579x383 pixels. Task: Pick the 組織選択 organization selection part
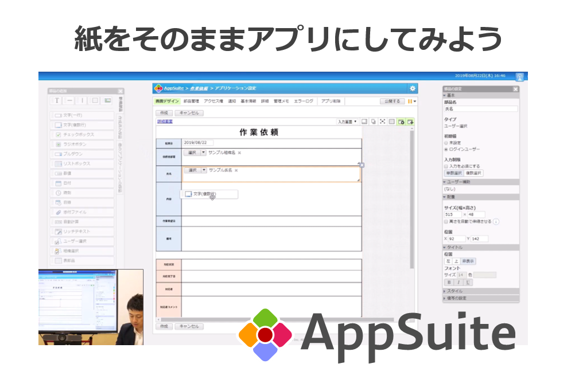(x=82, y=251)
